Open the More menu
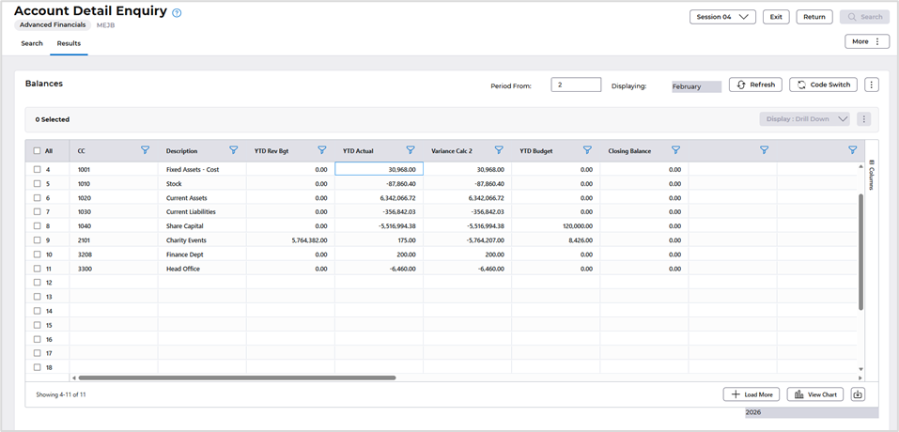The image size is (899, 432). tap(866, 41)
